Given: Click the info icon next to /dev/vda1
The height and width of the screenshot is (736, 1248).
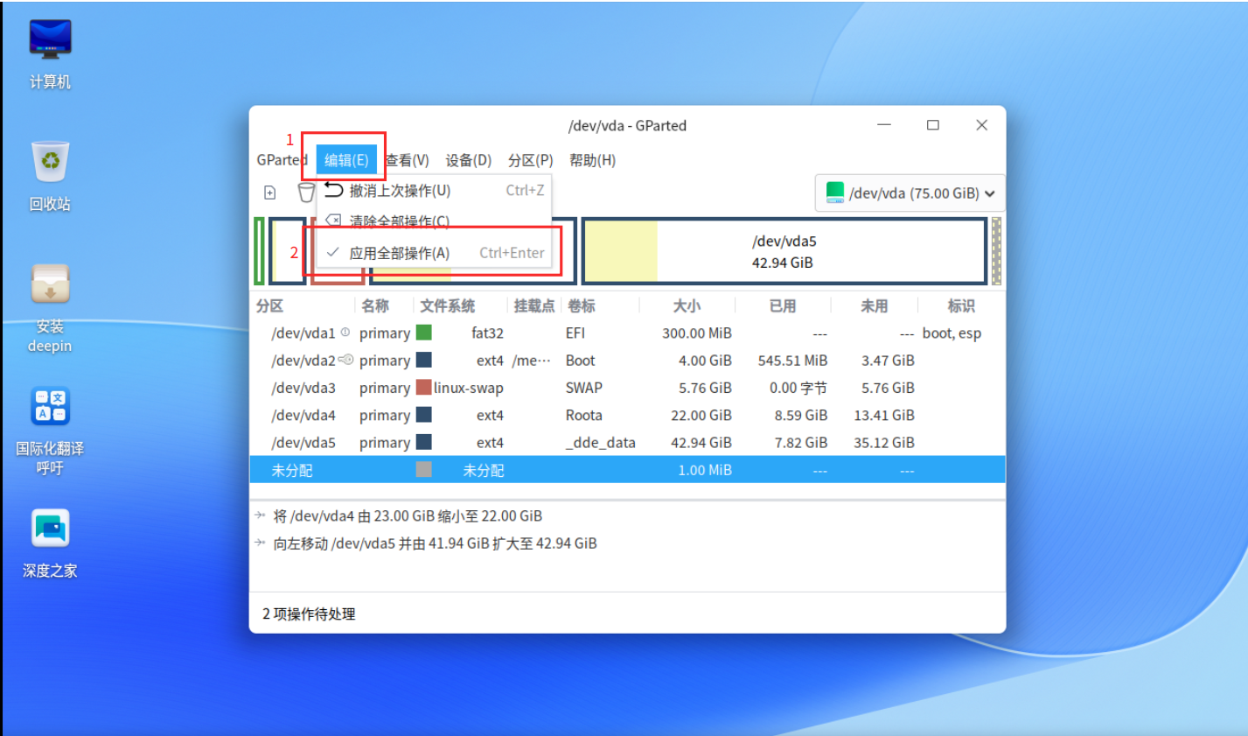Looking at the screenshot, I should [x=345, y=332].
